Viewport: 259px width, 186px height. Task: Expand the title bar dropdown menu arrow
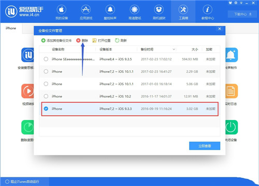point(241,3)
